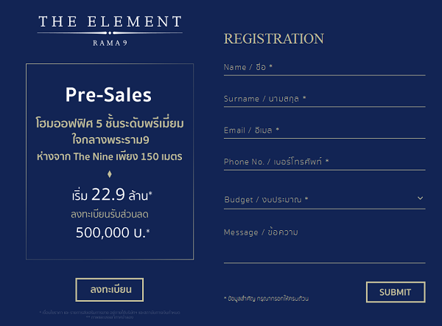
Task: Click the ลงทะเบียนรับส่วนลด discount caption
Action: (x=109, y=214)
